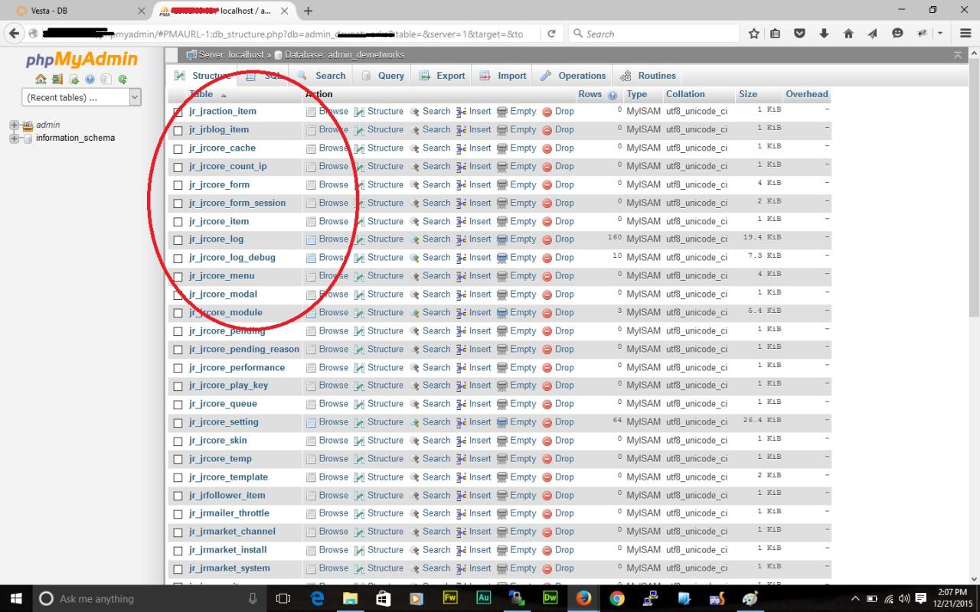980x612 pixels.
Task: Open the jr_jrcore_setting table link
Action: click(x=224, y=422)
